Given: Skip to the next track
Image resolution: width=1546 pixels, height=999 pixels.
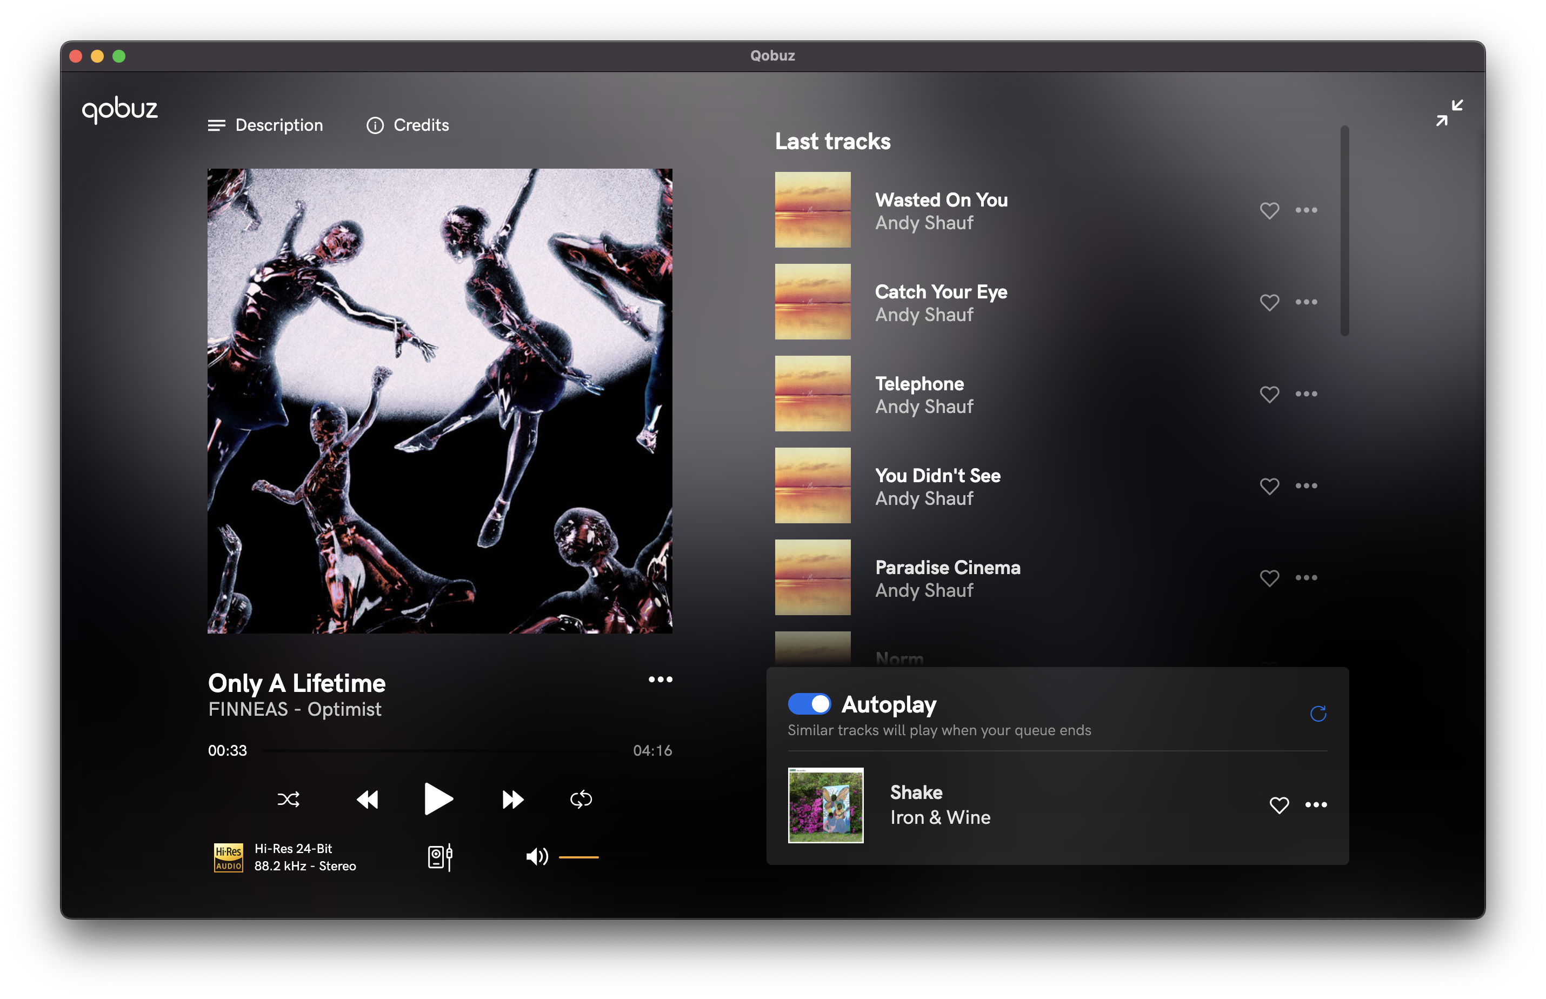Looking at the screenshot, I should 512,799.
